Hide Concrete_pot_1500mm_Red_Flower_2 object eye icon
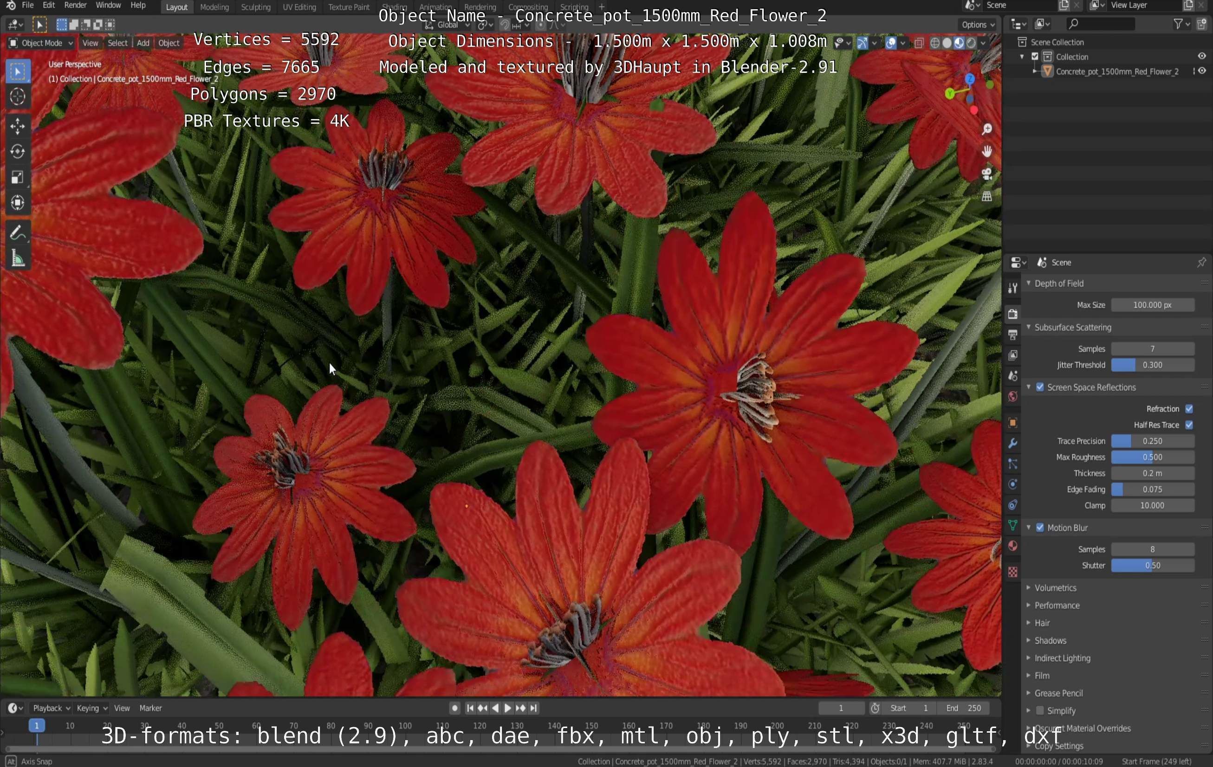The image size is (1213, 767). 1201,71
